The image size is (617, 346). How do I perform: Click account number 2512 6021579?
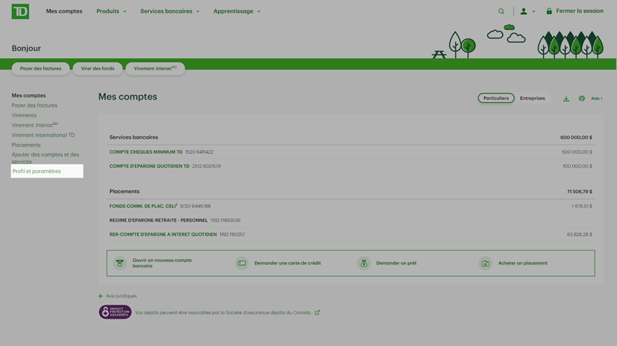point(206,166)
